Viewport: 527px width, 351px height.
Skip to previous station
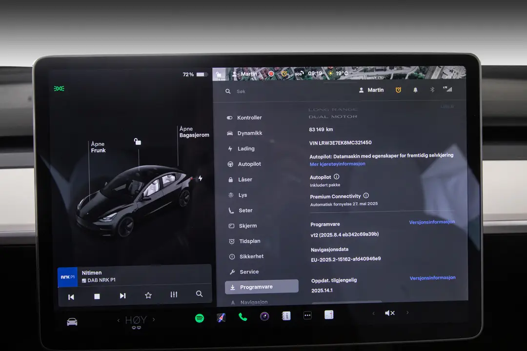(x=71, y=297)
